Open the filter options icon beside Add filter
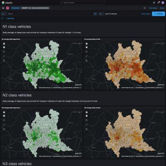The width and height of the screenshot is (166, 166). coord(2,18)
